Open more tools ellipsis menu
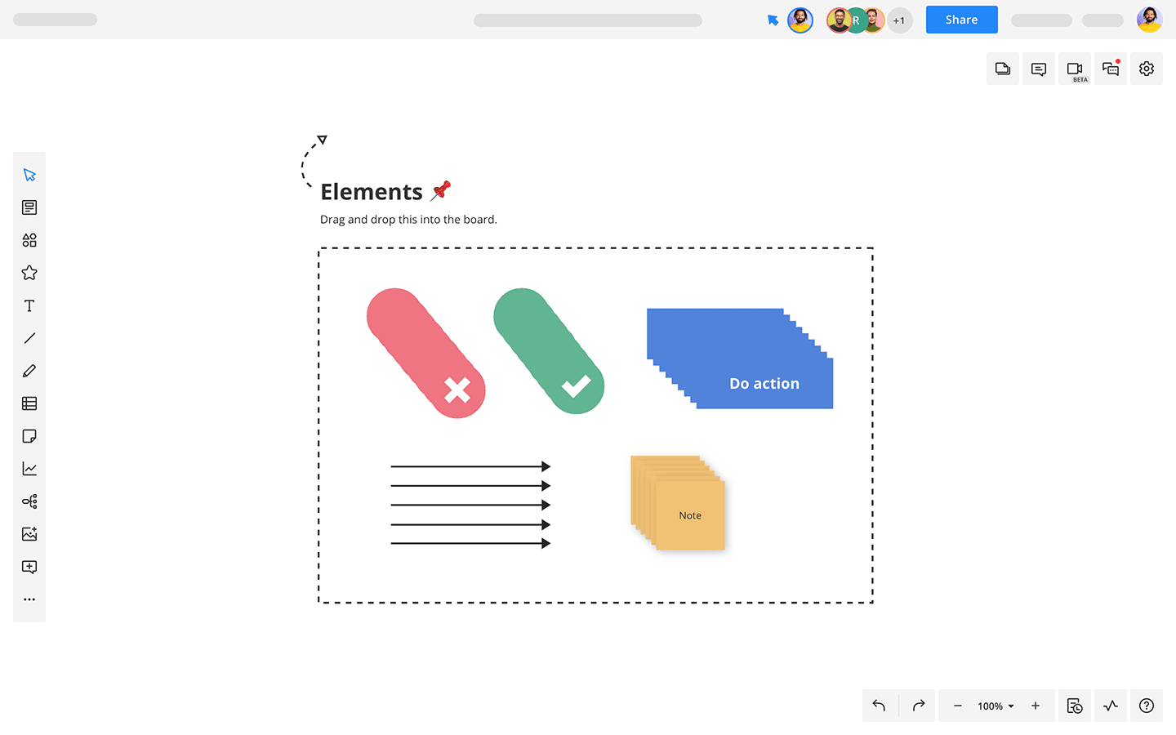The height and width of the screenshot is (735, 1176). pyautogui.click(x=29, y=599)
